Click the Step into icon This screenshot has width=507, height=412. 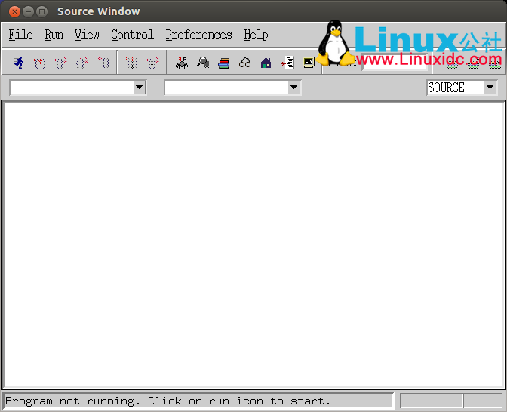click(x=40, y=62)
